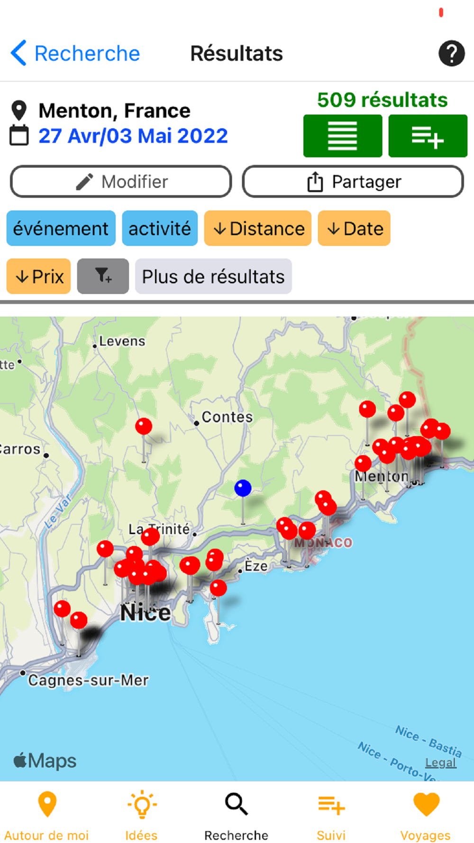Select the Nice city label

pos(146,613)
